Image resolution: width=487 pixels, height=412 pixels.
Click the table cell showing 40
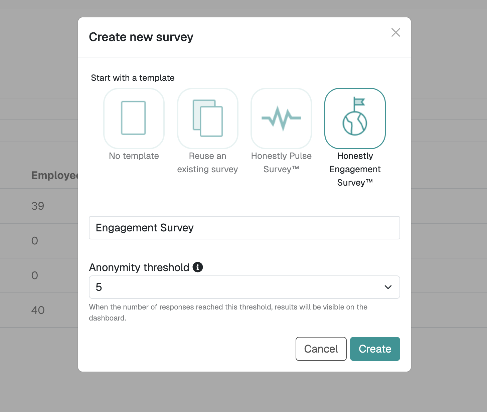pyautogui.click(x=38, y=310)
